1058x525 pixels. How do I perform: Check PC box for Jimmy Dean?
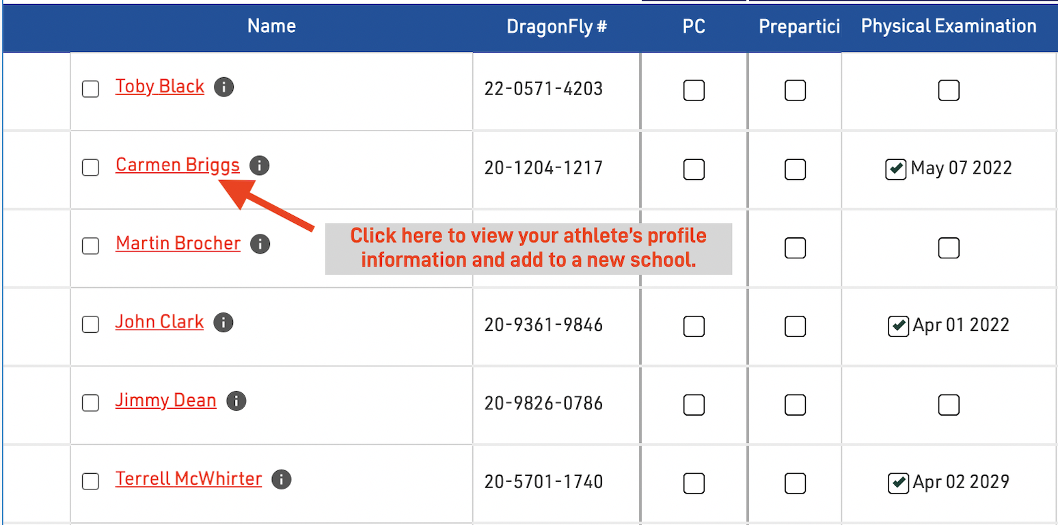(694, 405)
